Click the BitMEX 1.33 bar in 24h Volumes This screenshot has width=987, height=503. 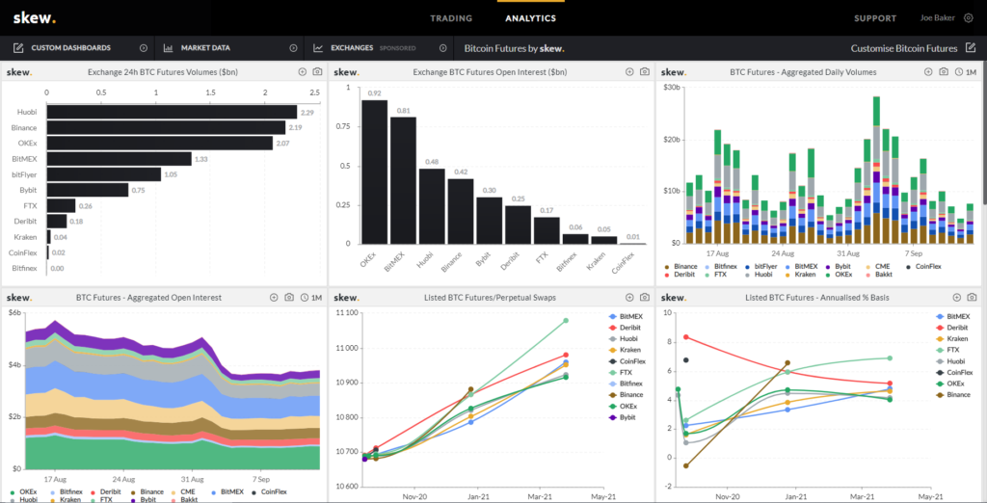coord(119,159)
